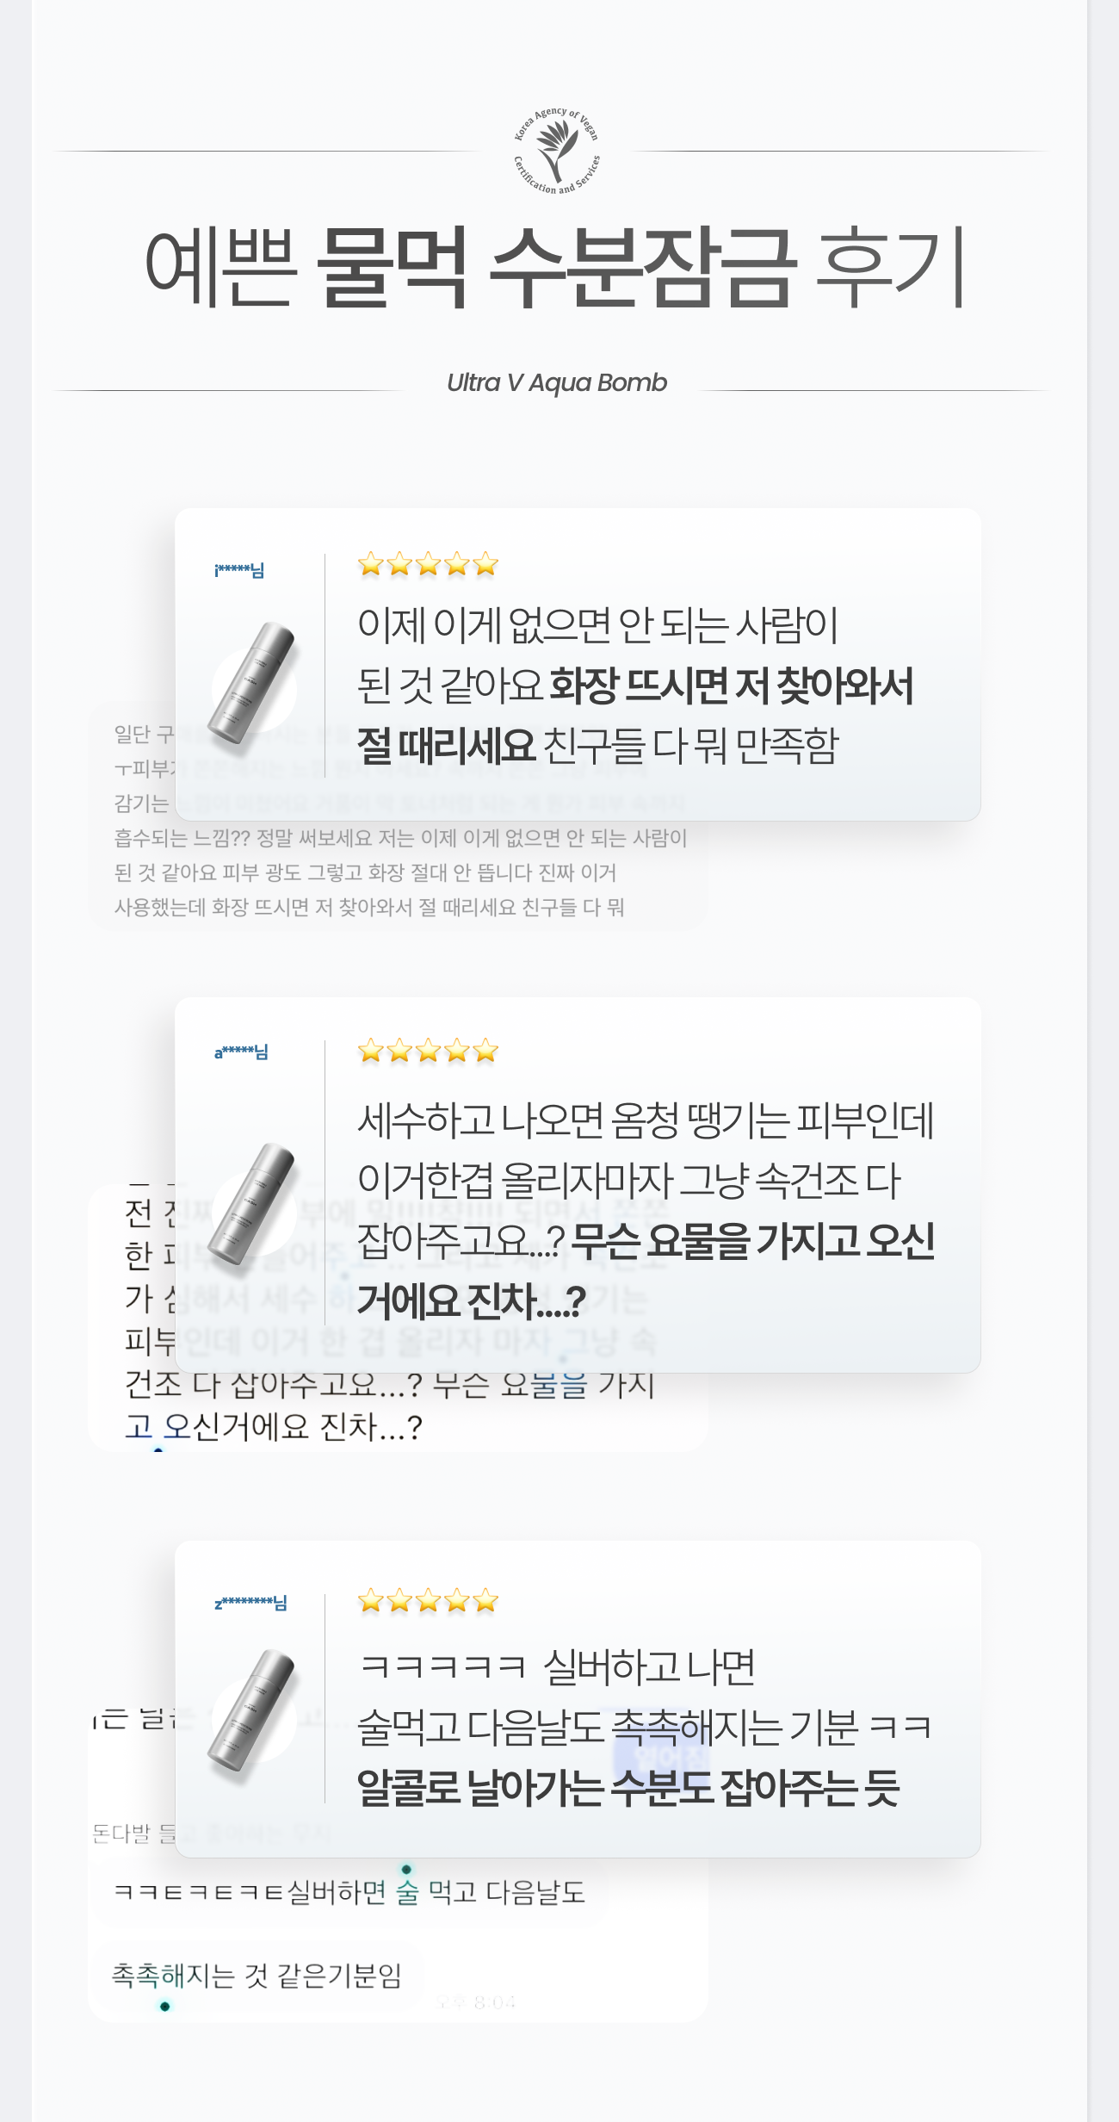Click original message '촉촉해지는 것 같은기분임'

click(257, 1976)
